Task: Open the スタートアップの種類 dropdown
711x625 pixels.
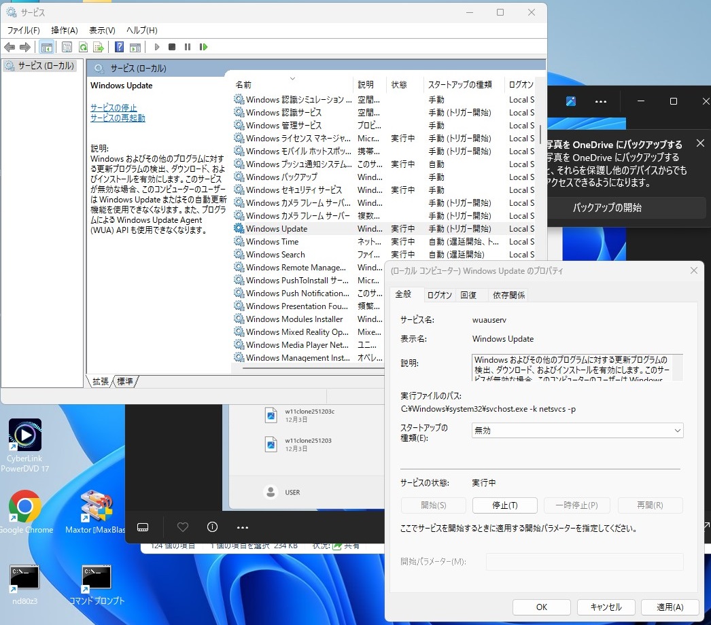Action: pyautogui.click(x=577, y=431)
